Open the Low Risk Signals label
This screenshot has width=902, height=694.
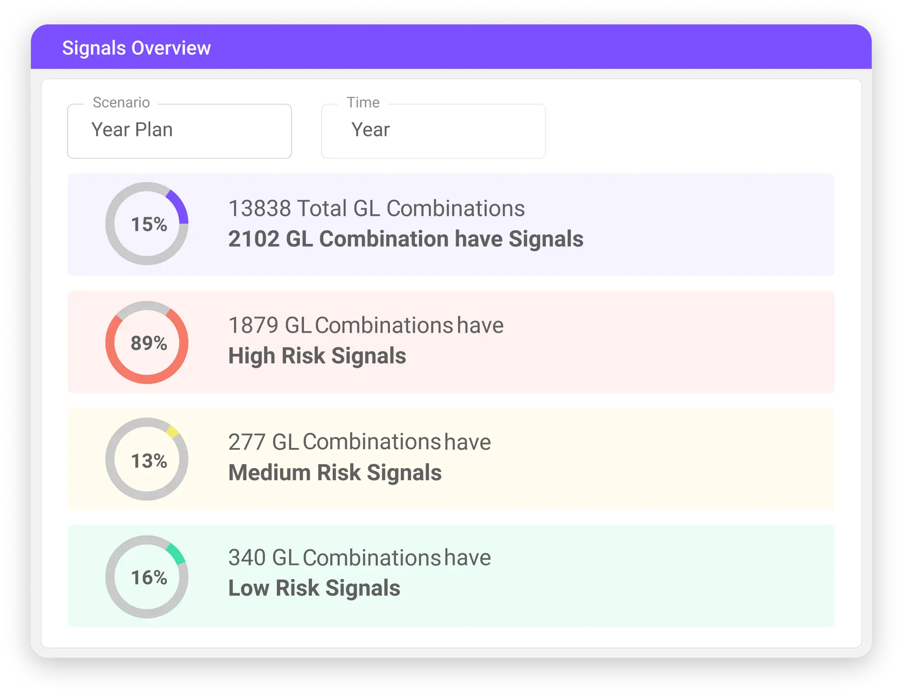pyautogui.click(x=314, y=588)
